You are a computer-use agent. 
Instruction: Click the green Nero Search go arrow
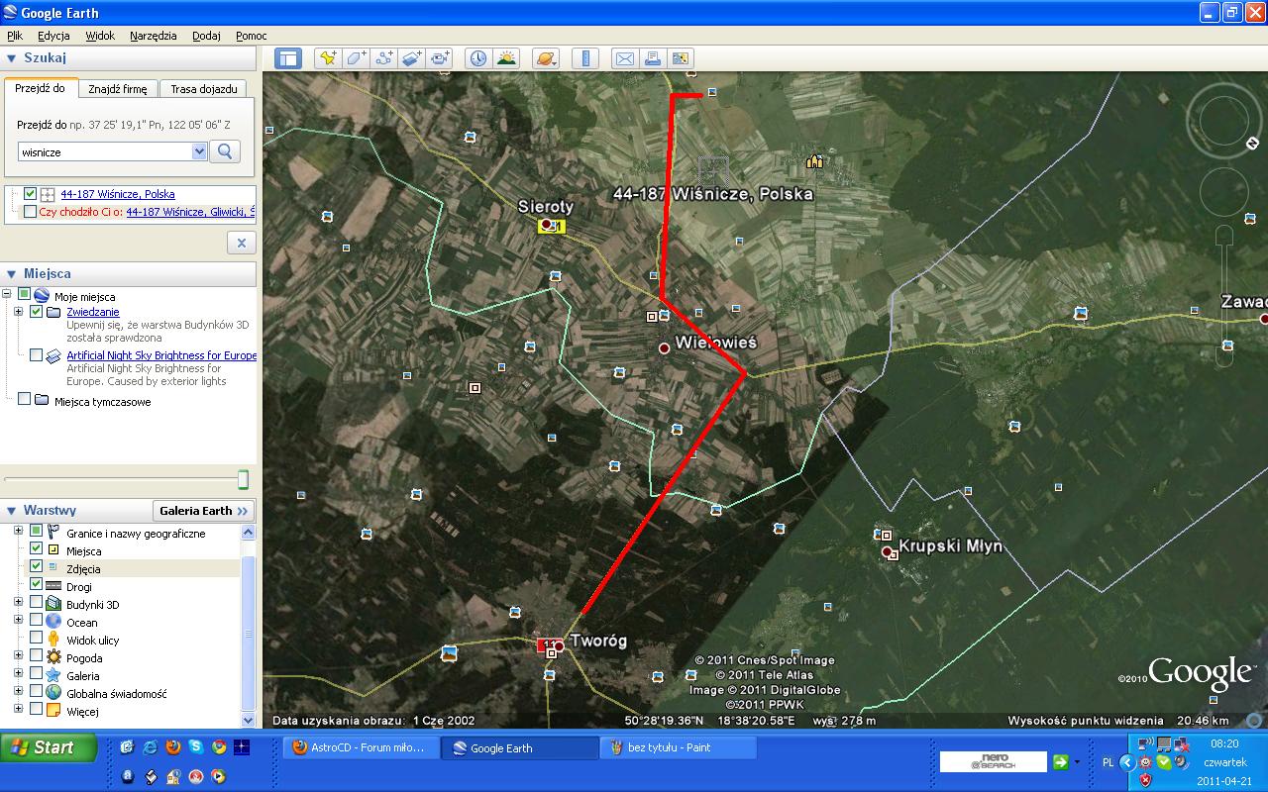(x=1060, y=761)
